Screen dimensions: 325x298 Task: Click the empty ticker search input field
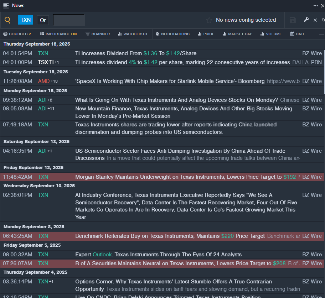(69, 20)
